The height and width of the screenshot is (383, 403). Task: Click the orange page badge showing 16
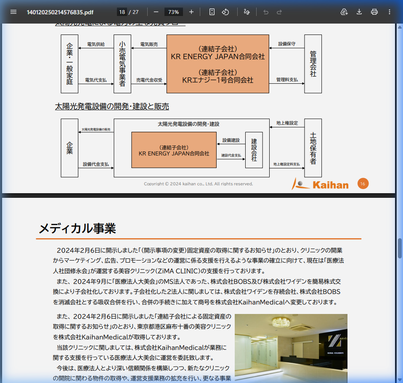coord(363,184)
